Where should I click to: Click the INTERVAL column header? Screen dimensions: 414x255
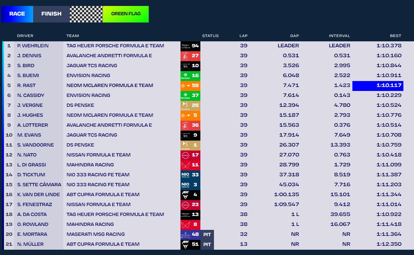click(339, 36)
